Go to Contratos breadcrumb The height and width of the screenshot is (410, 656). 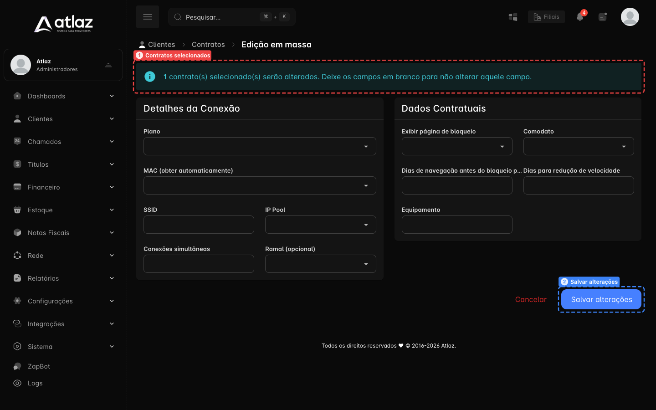(208, 45)
